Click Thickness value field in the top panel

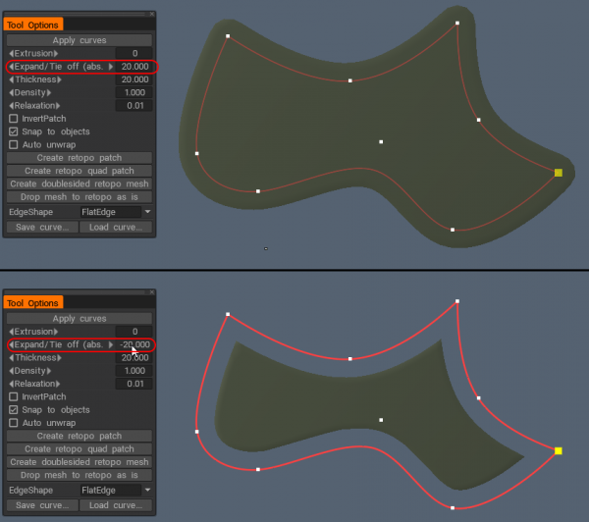pos(134,79)
